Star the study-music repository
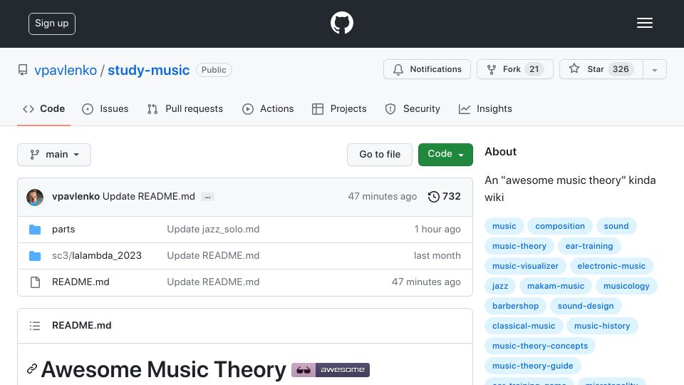The width and height of the screenshot is (684, 385). point(601,69)
